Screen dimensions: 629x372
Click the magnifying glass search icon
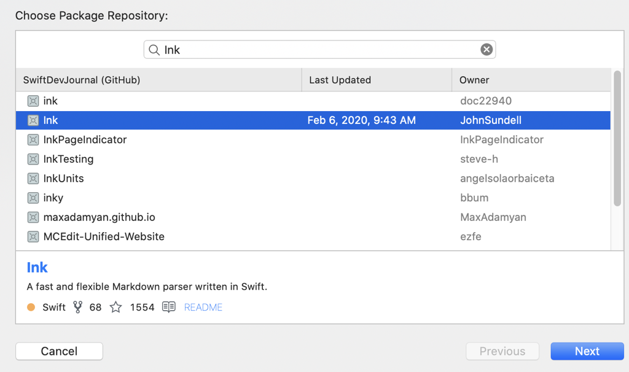coord(155,50)
